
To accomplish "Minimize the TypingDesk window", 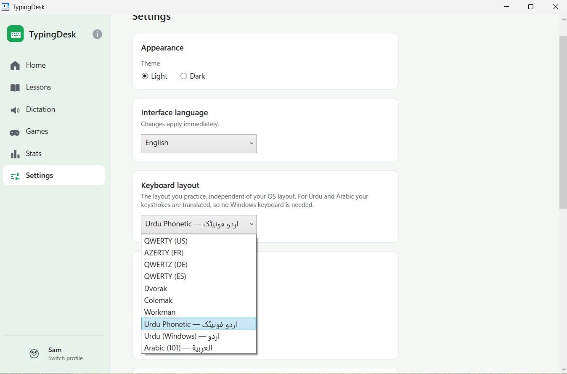I will [x=506, y=7].
